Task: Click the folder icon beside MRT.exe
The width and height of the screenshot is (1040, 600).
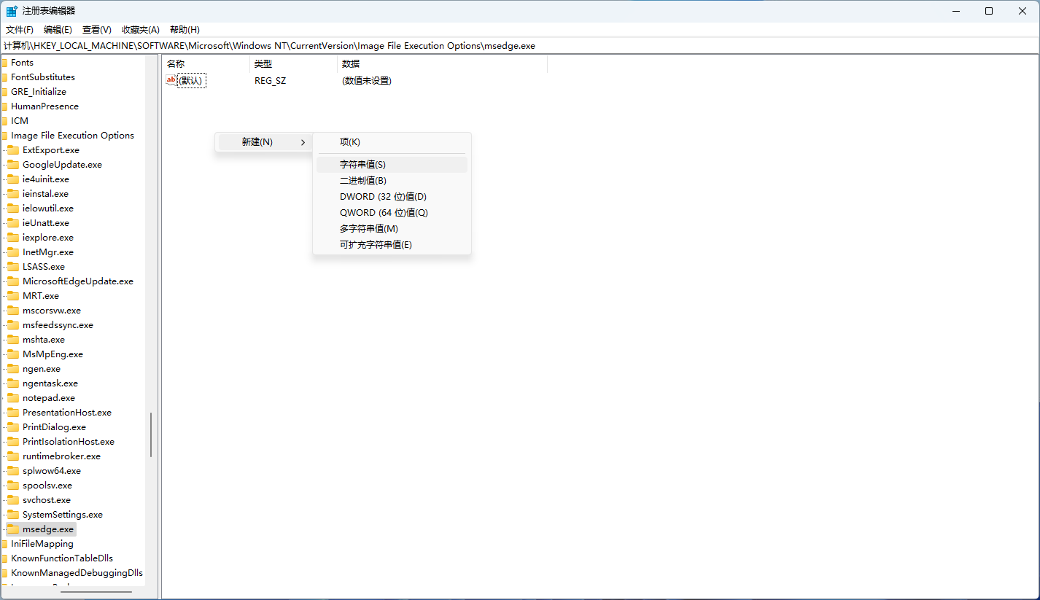Action: [x=13, y=295]
